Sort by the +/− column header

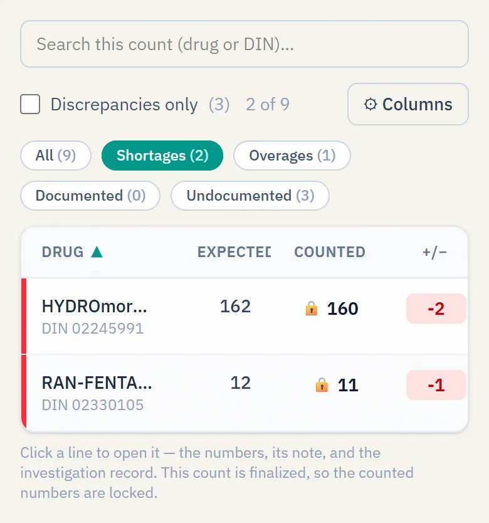(434, 252)
